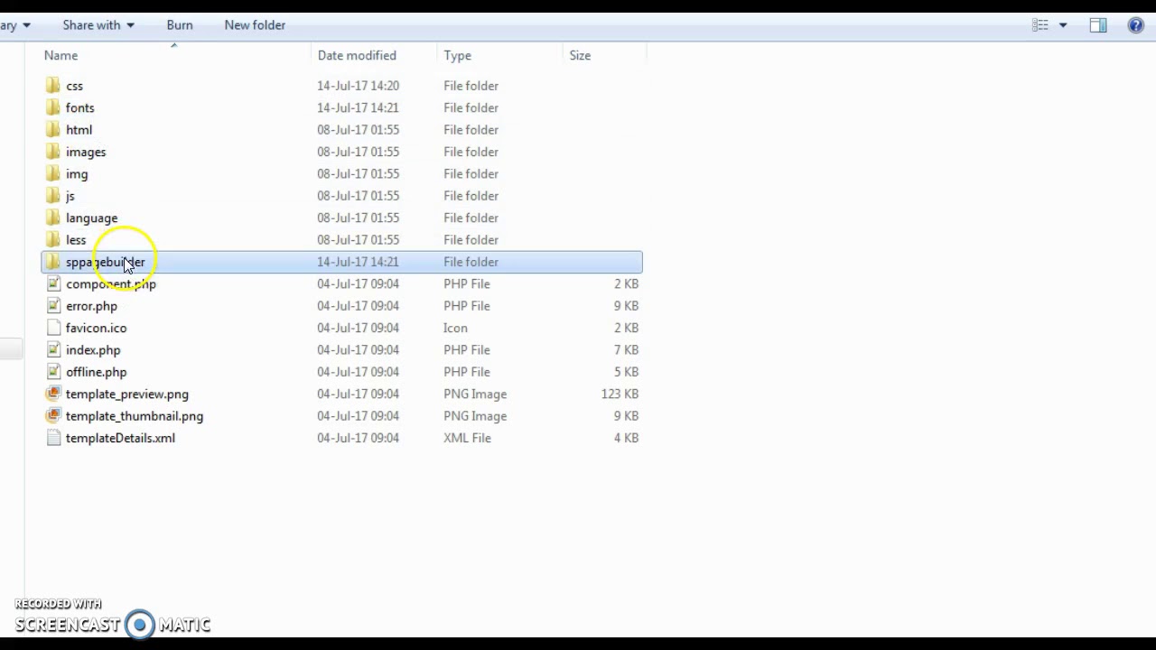Screen dimensions: 1156x650
Task: Click the js folder icon
Action: point(53,196)
